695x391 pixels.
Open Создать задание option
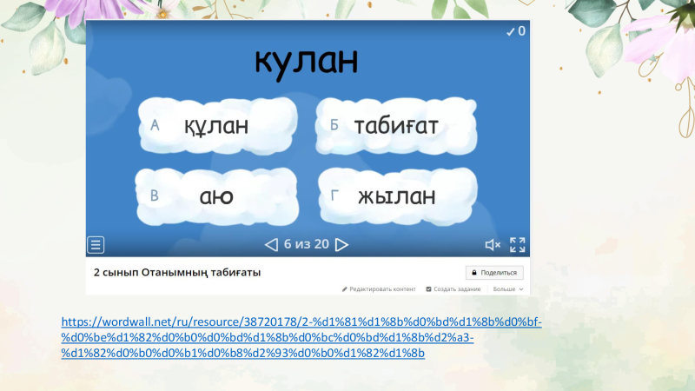click(453, 289)
